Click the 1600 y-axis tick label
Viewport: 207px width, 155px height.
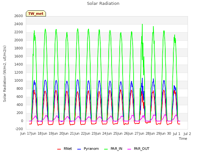[x=19, y=56]
